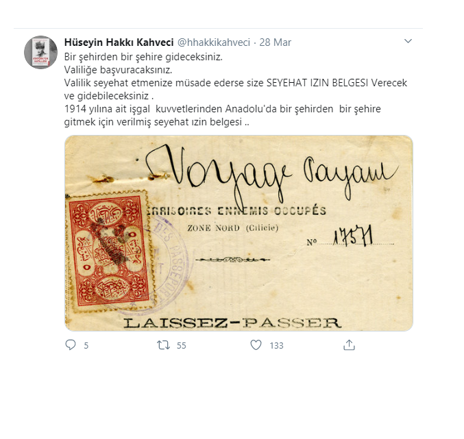Click the reply count 5
The height and width of the screenshot is (439, 464).
(86, 345)
